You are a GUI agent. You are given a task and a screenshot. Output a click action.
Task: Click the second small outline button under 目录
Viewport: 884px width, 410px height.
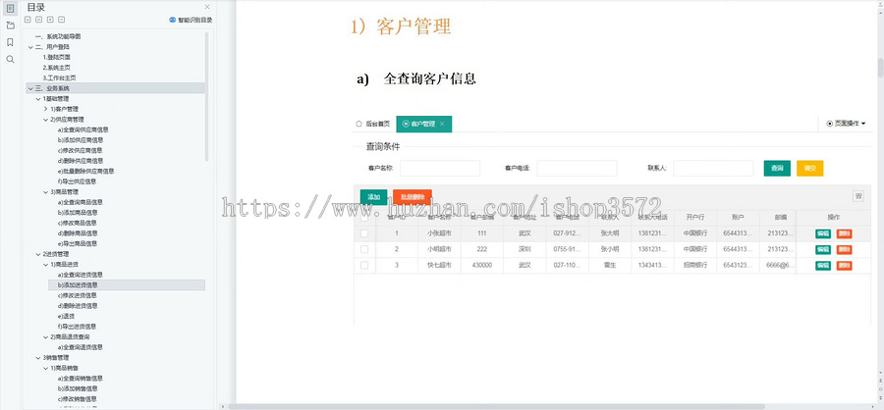pyautogui.click(x=39, y=20)
